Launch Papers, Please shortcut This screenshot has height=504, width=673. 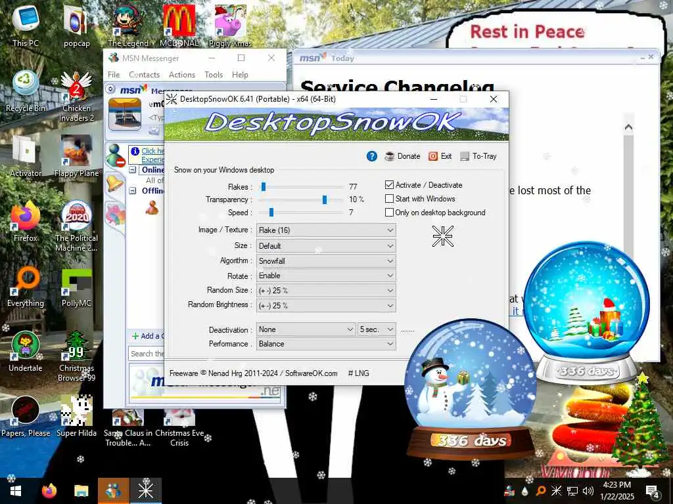pos(26,417)
